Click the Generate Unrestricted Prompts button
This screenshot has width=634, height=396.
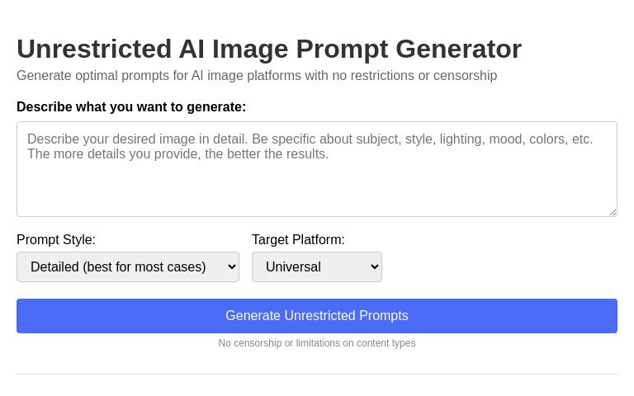317,316
